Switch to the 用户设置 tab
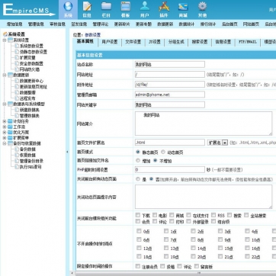Viewport: 276px width, 276px height. (110, 42)
